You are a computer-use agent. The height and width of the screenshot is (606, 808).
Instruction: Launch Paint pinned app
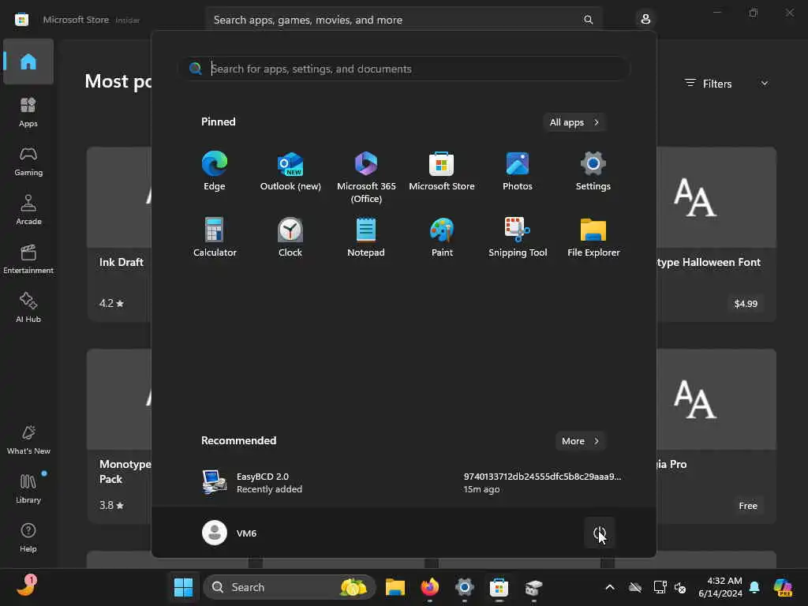[442, 238]
